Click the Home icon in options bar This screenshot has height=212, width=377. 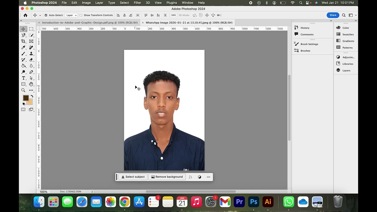[x=25, y=15]
